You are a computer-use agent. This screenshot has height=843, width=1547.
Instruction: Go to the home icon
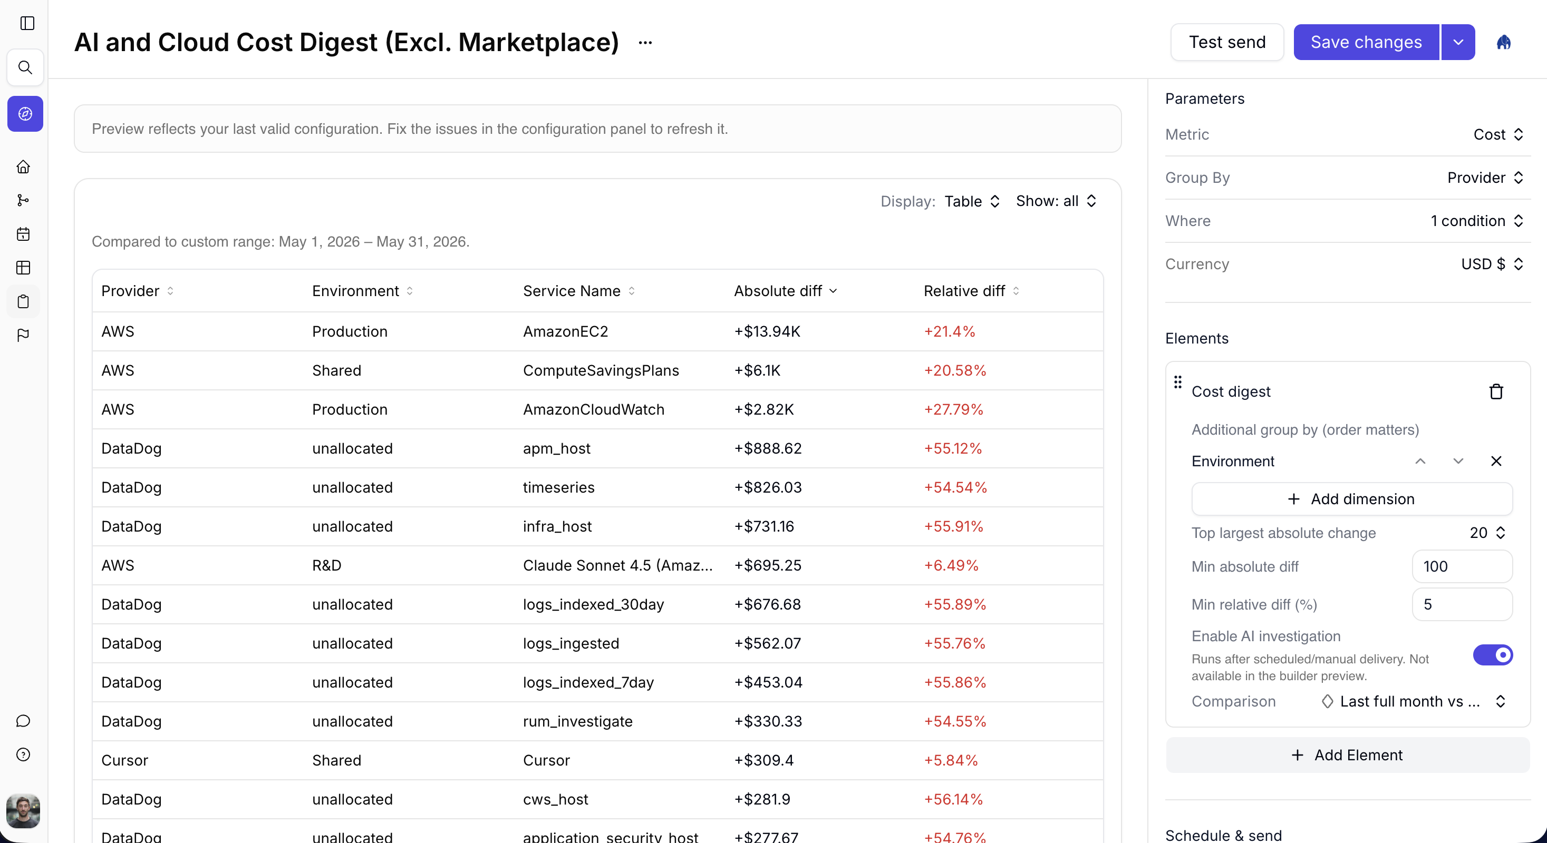[23, 167]
